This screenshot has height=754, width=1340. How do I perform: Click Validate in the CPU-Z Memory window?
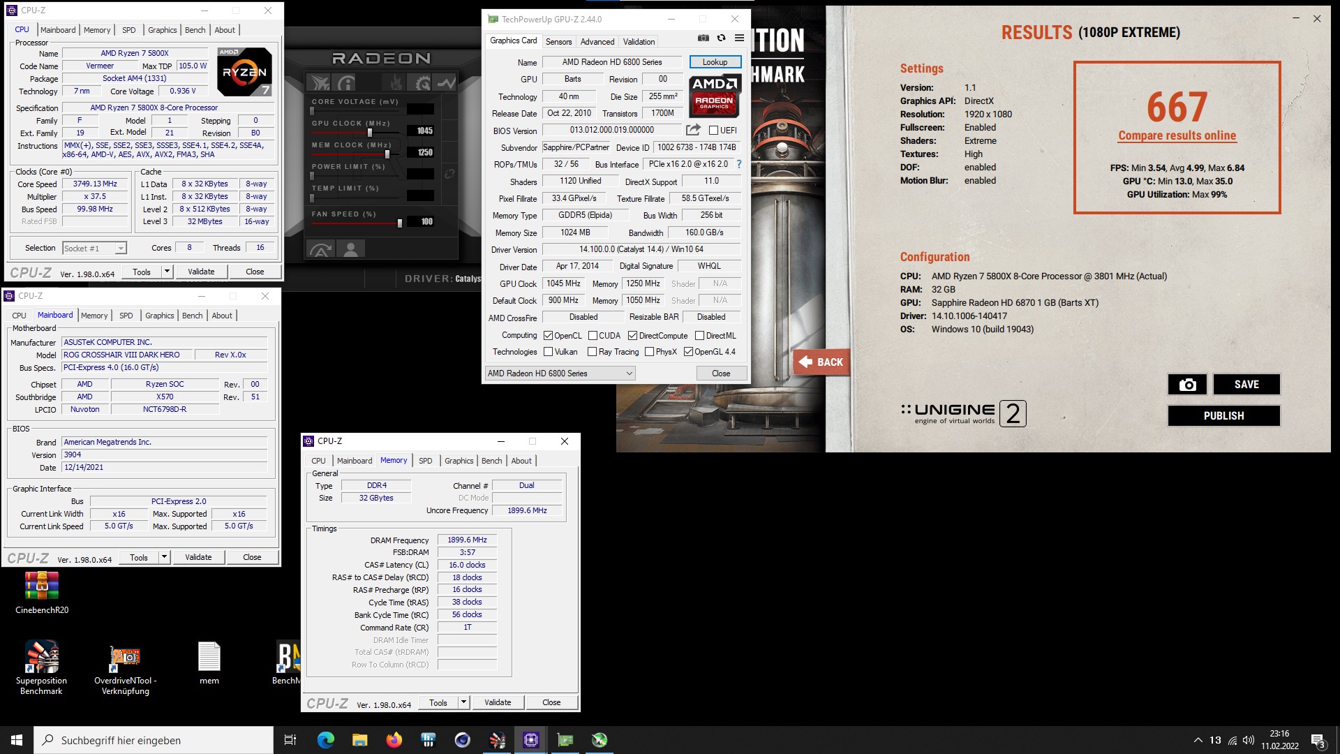coord(498,702)
